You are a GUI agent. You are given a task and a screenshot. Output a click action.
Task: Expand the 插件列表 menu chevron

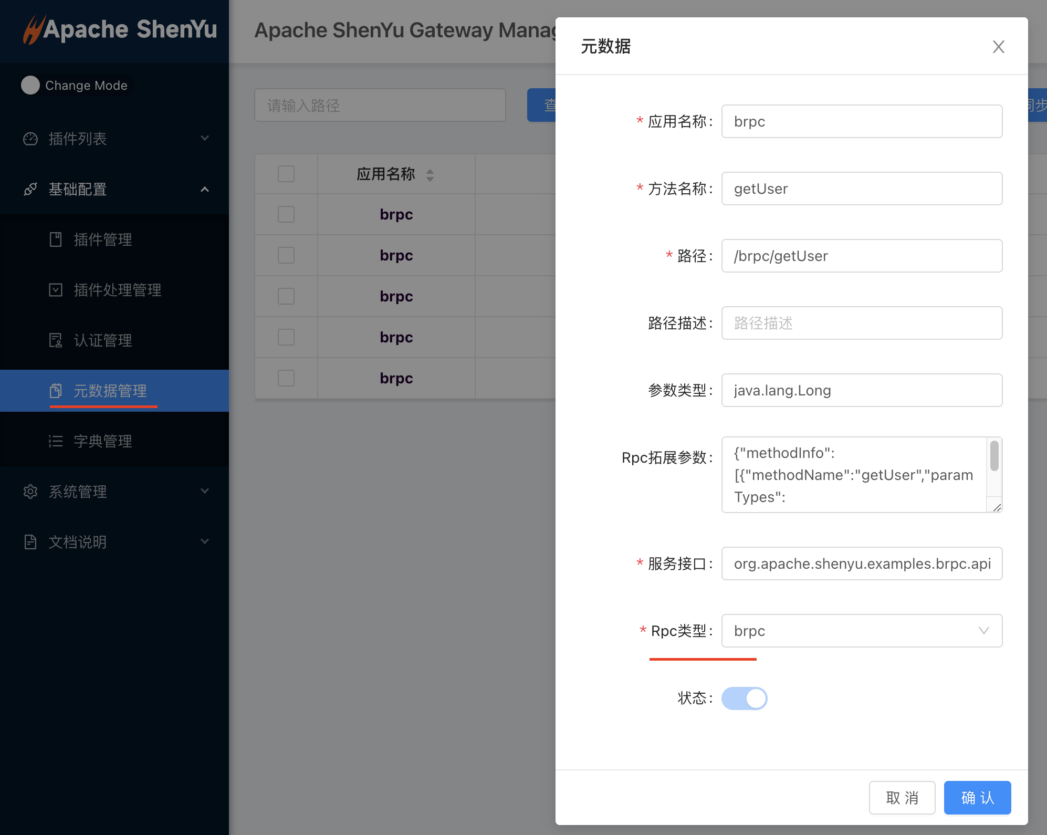[205, 139]
